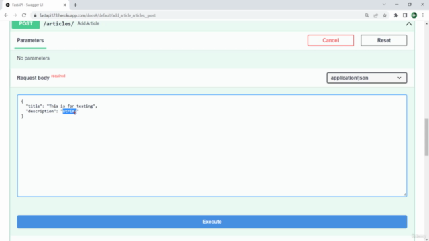Click the address bar URL
The width and height of the screenshot is (429, 241).
(97, 15)
